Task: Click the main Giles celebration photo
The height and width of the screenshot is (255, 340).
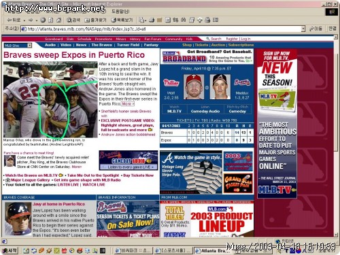Action: click(x=50, y=99)
